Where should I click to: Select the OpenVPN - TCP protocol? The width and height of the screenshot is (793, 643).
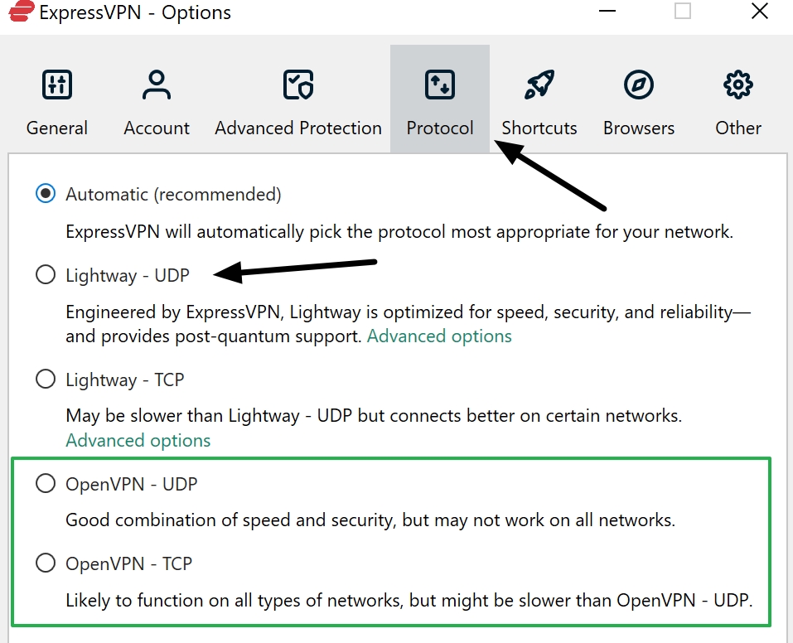pos(46,563)
